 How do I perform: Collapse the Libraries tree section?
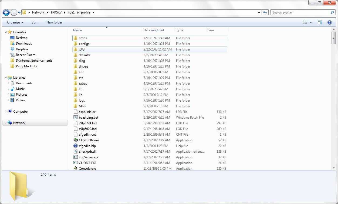pos(6,78)
